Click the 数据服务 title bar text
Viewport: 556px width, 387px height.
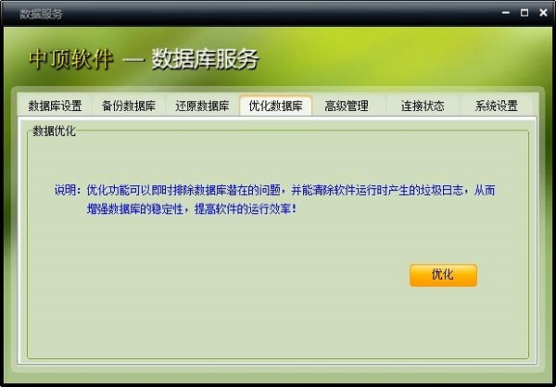coord(41,14)
